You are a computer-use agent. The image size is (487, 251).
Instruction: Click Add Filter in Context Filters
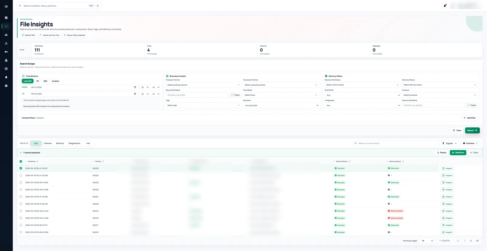[x=469, y=118]
